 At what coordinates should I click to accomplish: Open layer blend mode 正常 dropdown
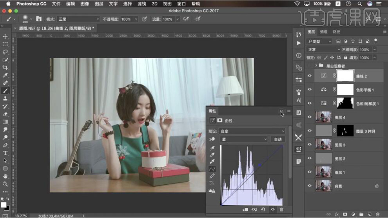(x=323, y=50)
